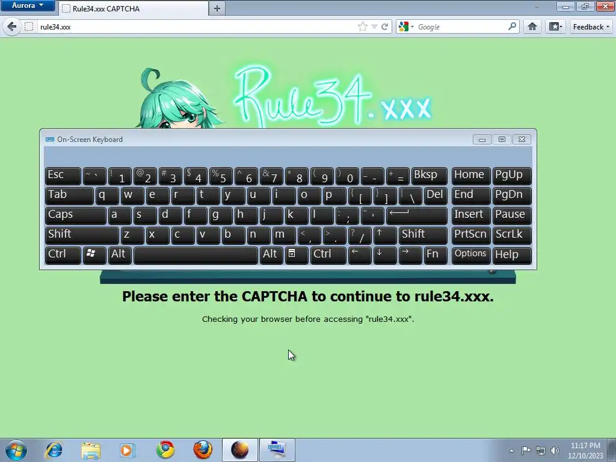Click the bookmark star icon in address bar

pos(363,26)
